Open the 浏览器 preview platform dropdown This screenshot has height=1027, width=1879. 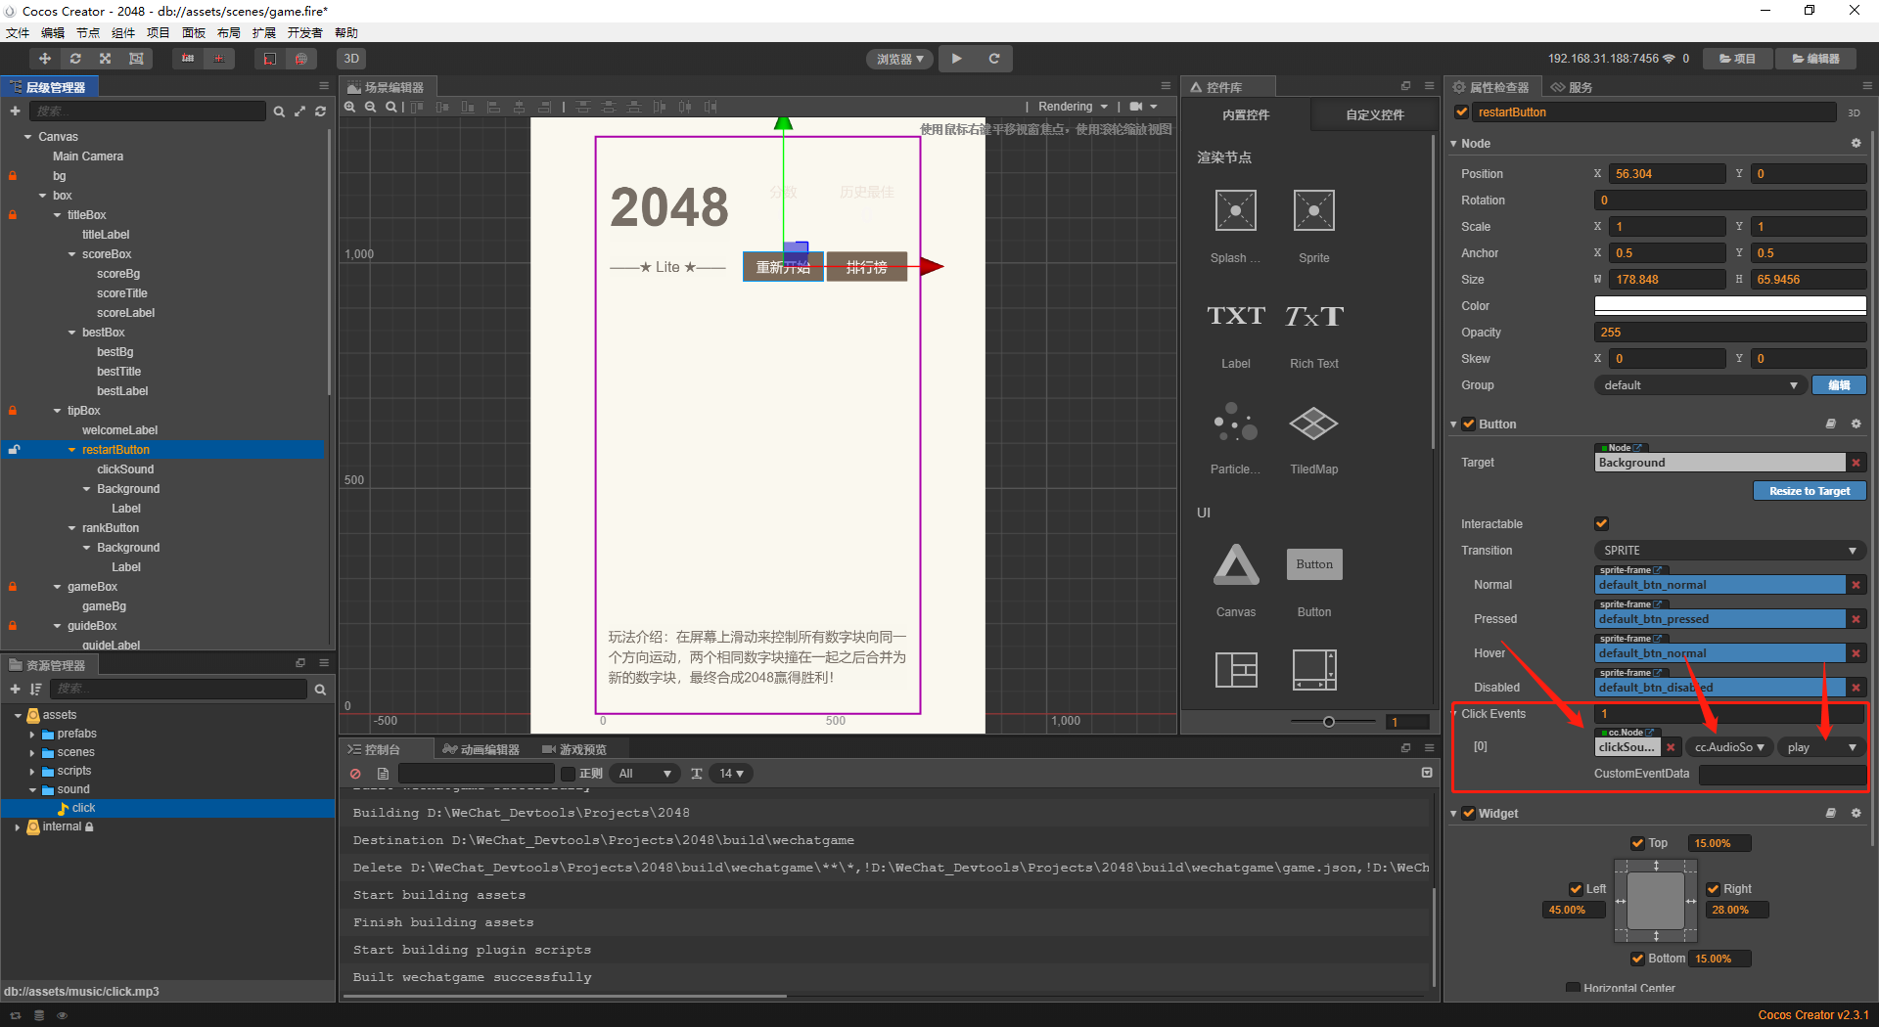pos(899,60)
